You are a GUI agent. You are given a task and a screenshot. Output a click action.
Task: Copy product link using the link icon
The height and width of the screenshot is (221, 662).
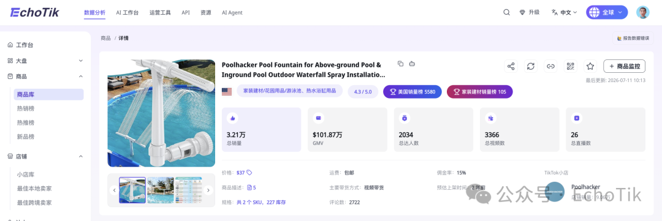(550, 66)
